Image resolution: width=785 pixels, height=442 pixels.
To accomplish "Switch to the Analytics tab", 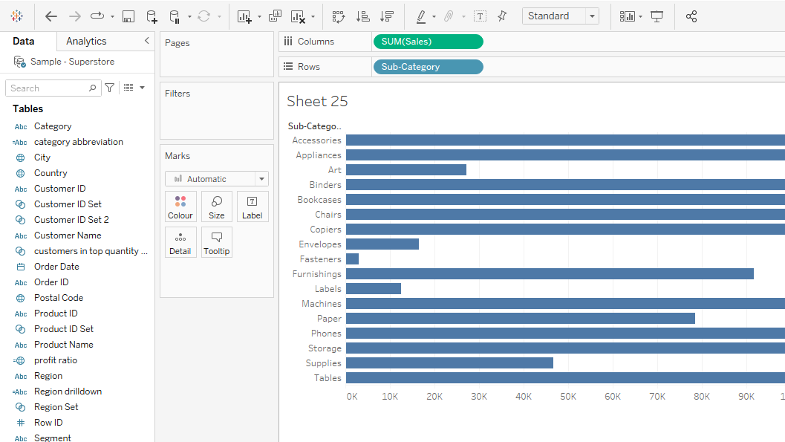I will click(x=86, y=42).
